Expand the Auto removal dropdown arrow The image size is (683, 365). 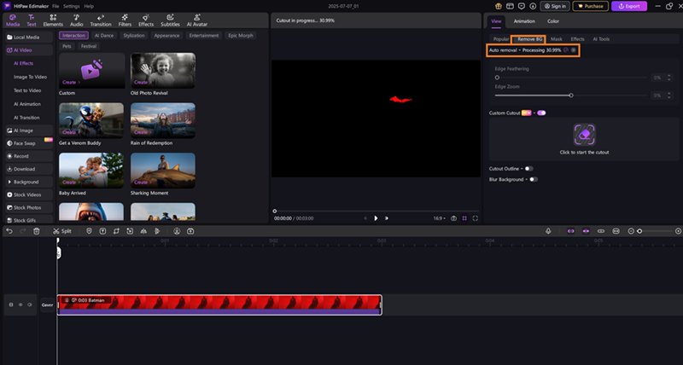pyautogui.click(x=520, y=50)
